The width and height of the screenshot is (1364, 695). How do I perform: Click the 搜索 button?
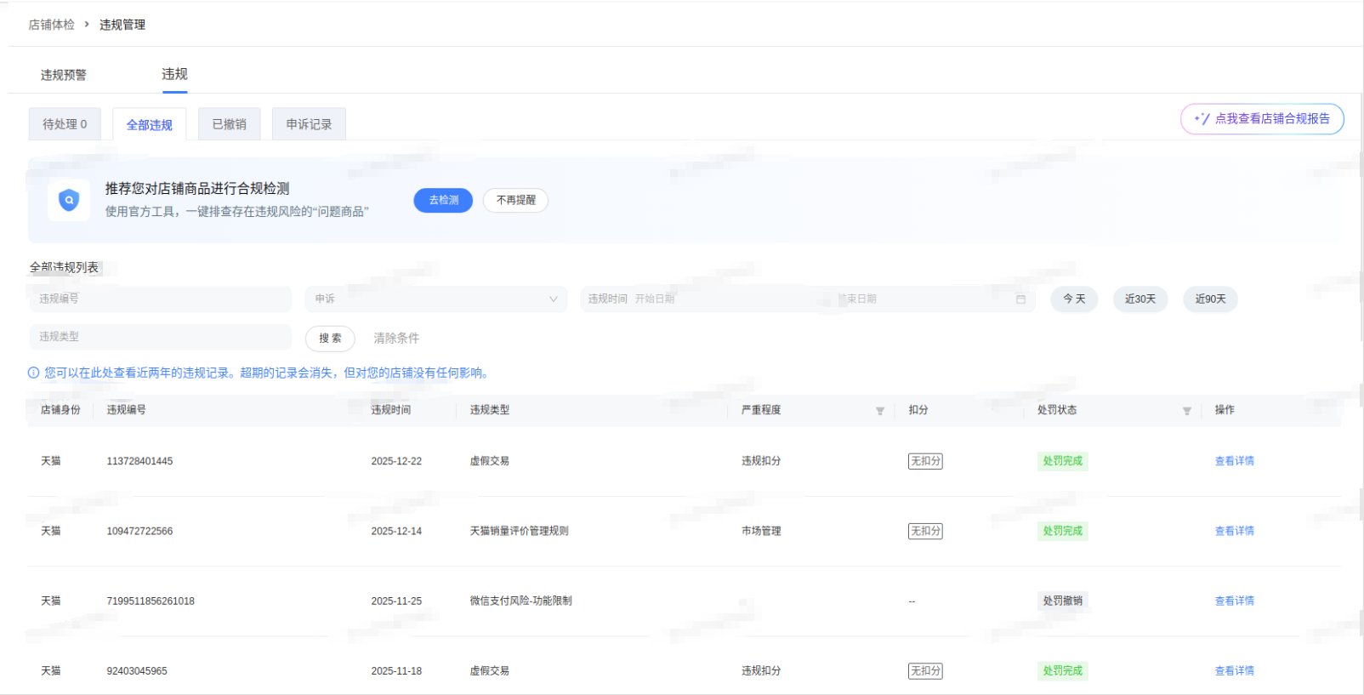coord(330,339)
